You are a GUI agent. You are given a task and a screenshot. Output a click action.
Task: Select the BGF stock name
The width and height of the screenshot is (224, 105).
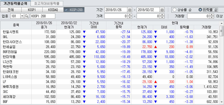(x=5, y=102)
